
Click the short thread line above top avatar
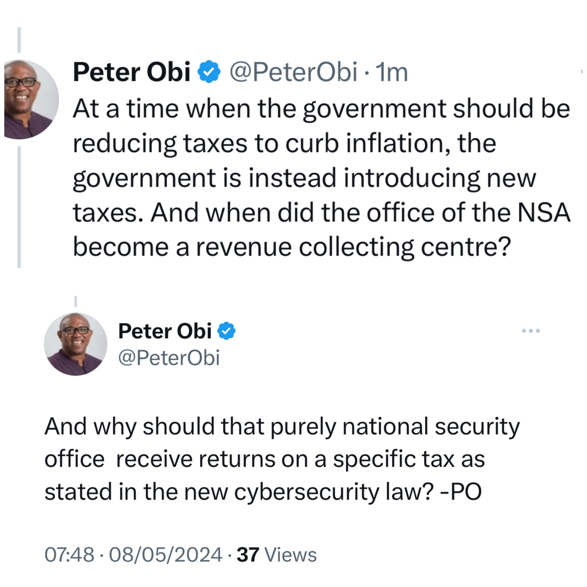click(x=19, y=40)
